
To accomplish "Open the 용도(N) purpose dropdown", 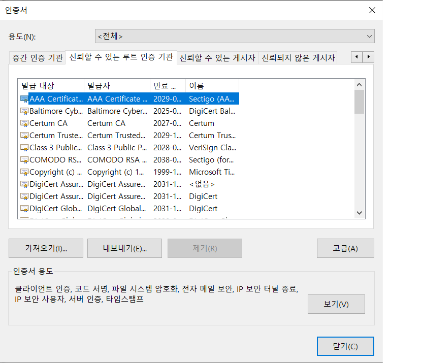I will click(235, 36).
